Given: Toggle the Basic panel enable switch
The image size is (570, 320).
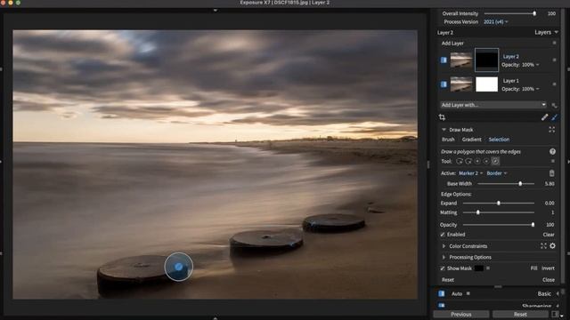Looking at the screenshot, I should [442, 293].
